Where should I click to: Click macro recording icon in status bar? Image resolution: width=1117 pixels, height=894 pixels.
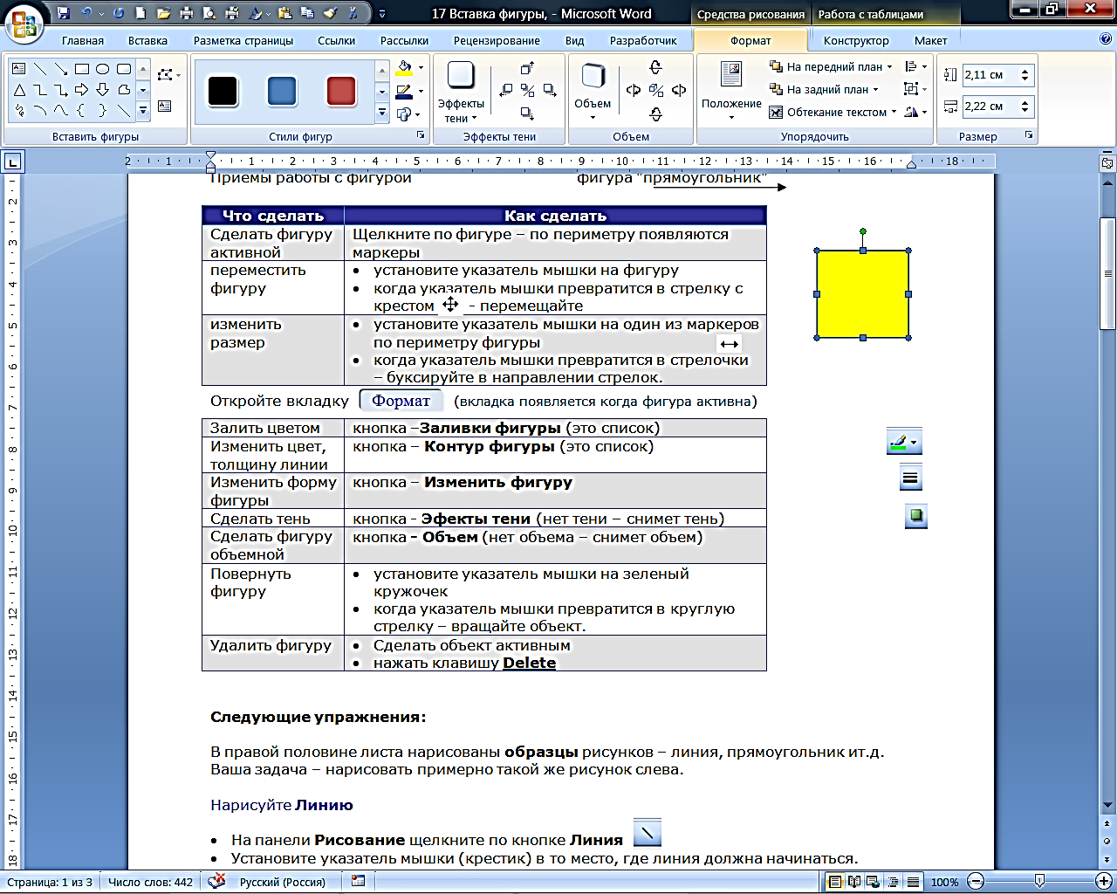[359, 882]
